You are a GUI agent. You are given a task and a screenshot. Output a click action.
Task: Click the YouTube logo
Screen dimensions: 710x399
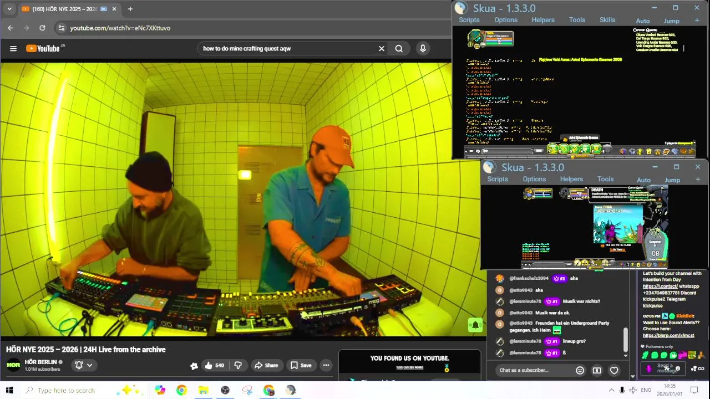pyautogui.click(x=43, y=49)
